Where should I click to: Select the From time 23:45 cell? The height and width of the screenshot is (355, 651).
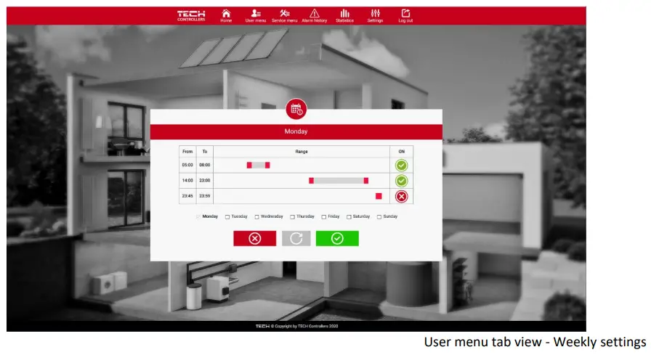(x=187, y=196)
